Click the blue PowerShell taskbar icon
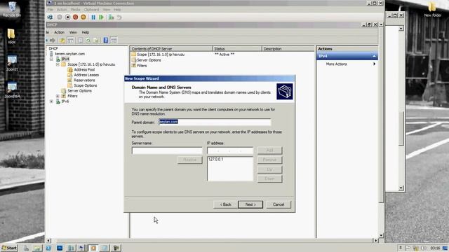The width and height of the screenshot is (449, 252). pos(60,248)
